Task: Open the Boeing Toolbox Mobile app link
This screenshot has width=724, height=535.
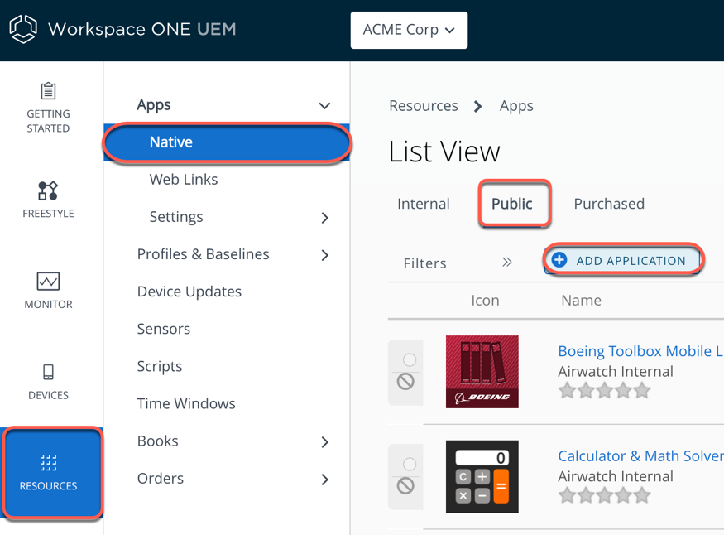Action: click(639, 351)
